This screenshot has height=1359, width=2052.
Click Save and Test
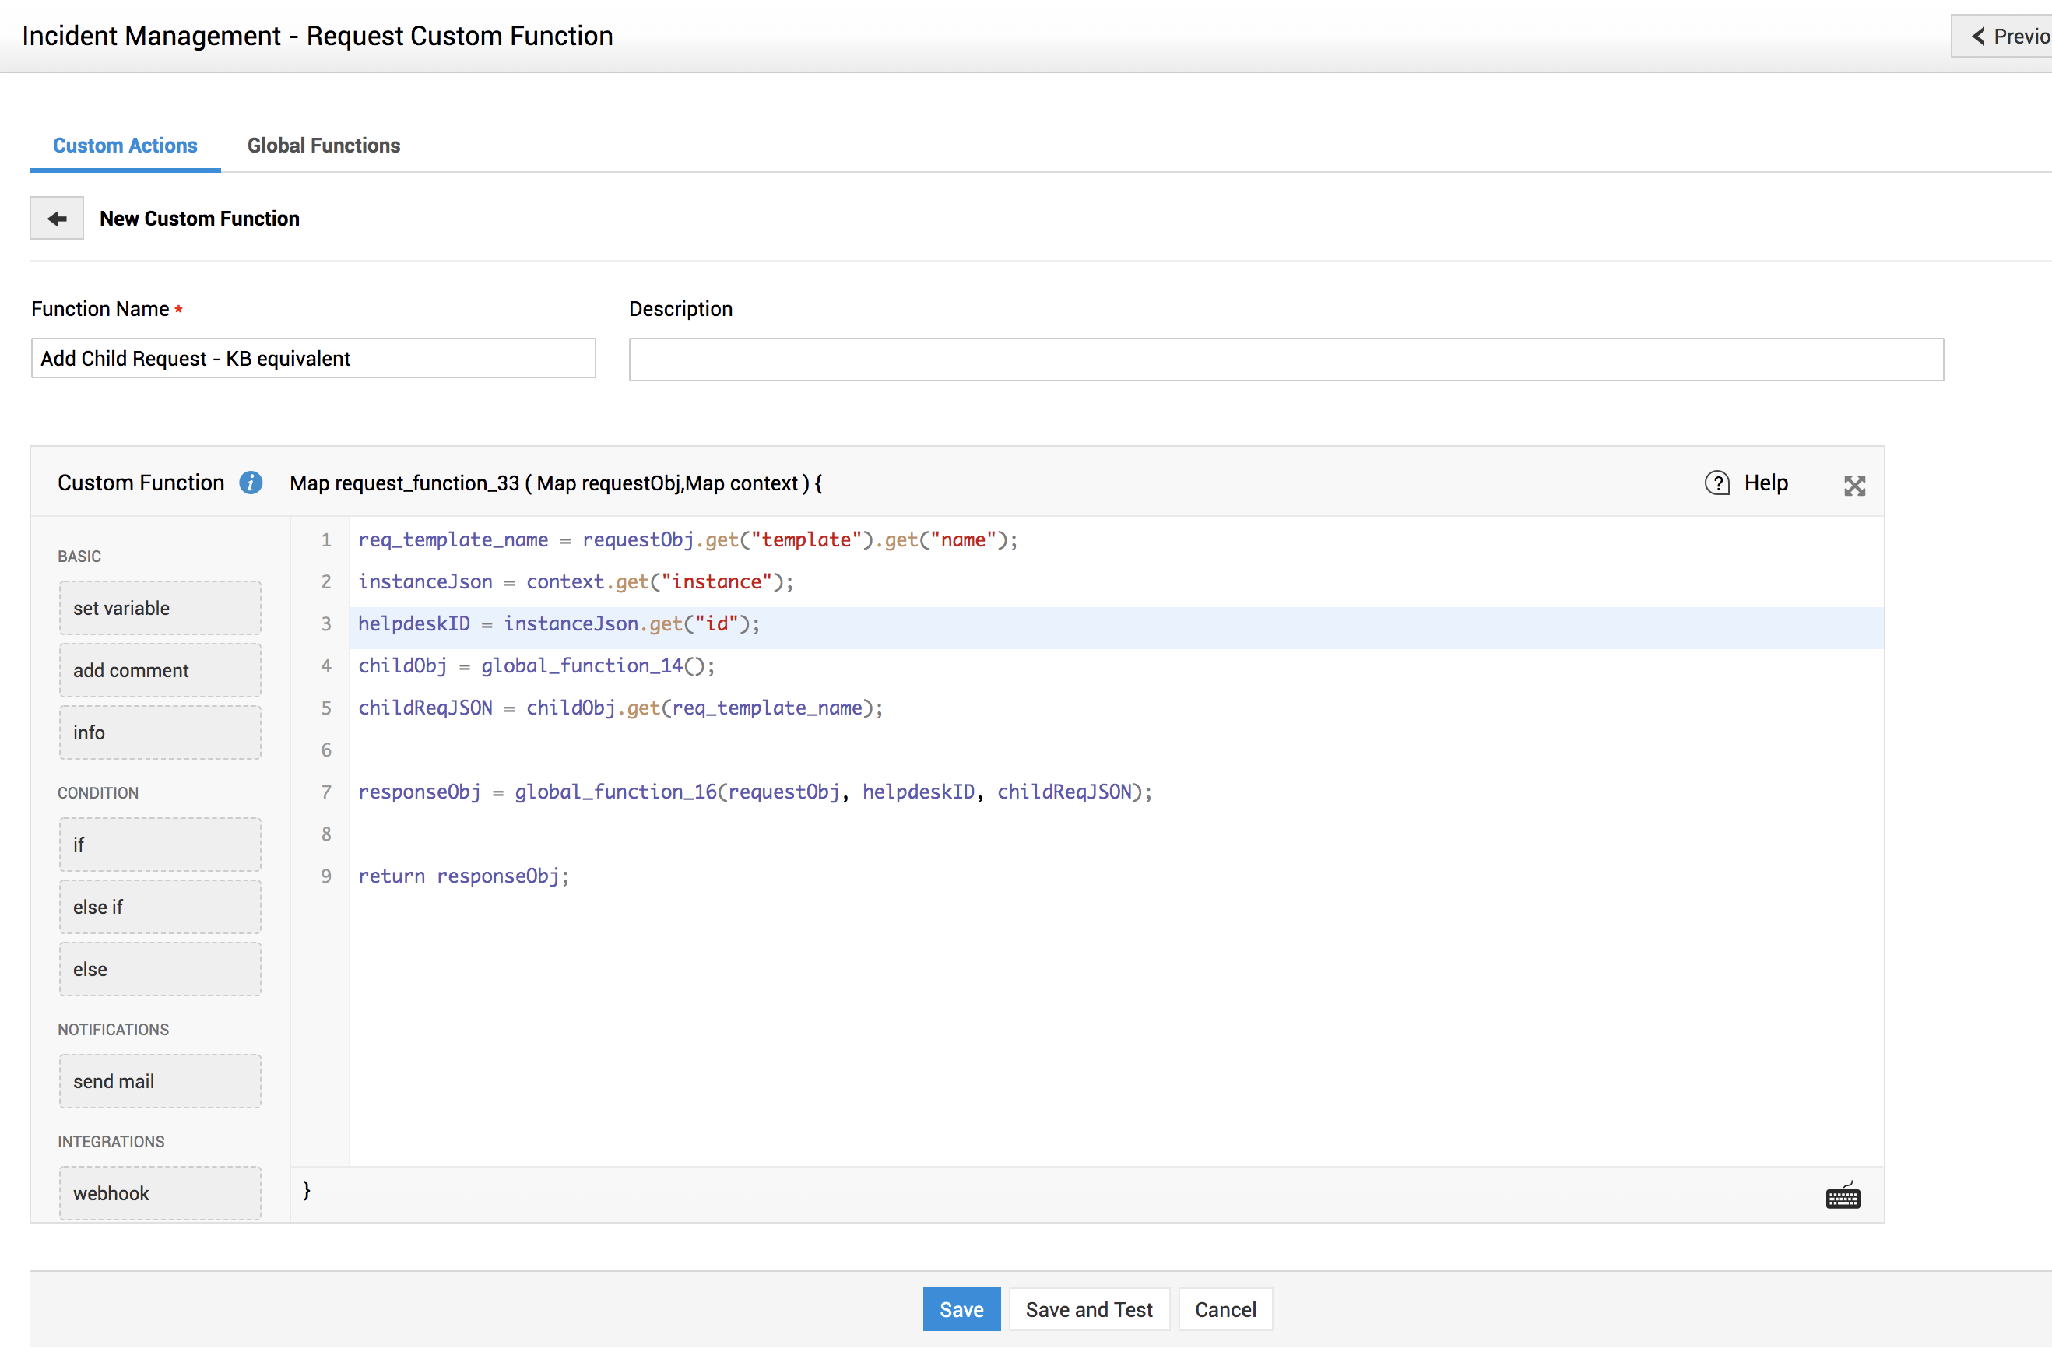(x=1089, y=1308)
